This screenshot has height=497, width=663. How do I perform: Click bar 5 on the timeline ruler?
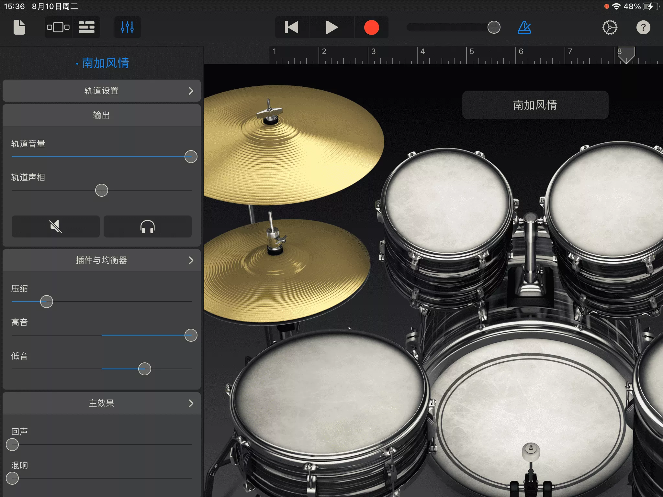coord(472,51)
